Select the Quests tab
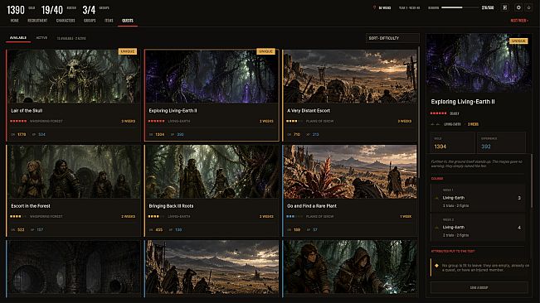 pyautogui.click(x=128, y=21)
